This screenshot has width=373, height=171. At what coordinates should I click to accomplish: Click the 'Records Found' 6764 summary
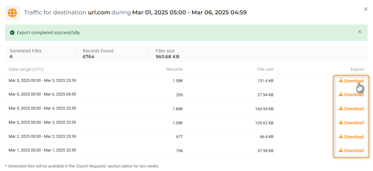tap(98, 54)
